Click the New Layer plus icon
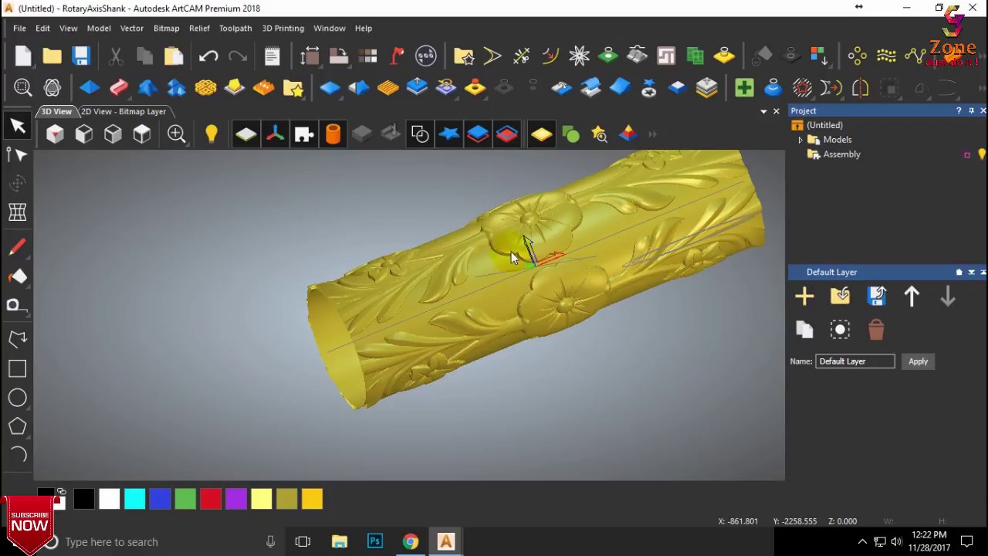The width and height of the screenshot is (988, 556). click(x=804, y=296)
